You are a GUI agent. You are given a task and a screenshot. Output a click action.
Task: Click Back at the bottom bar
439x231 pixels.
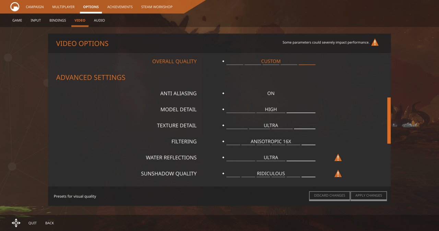(x=50, y=223)
